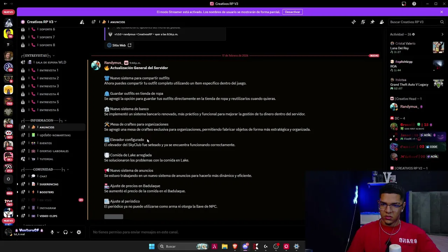The image size is (448, 252).
Task: Open Windows Start menu
Action: (152, 246)
